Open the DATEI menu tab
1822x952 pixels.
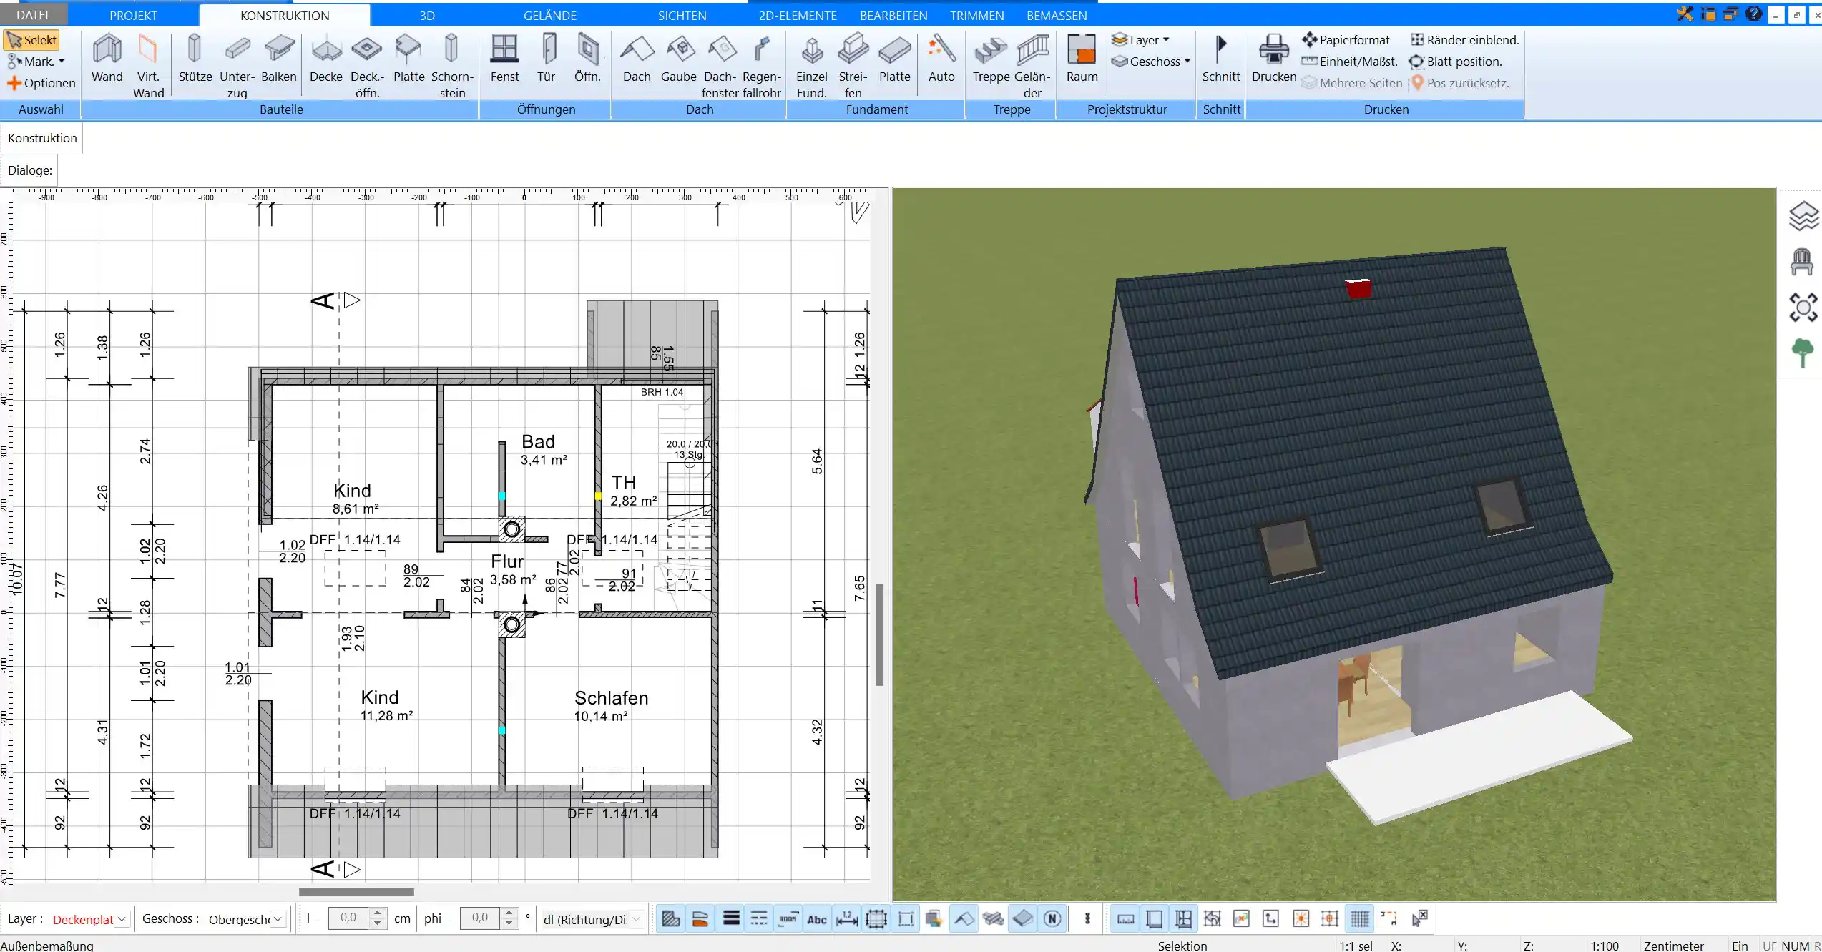click(32, 15)
